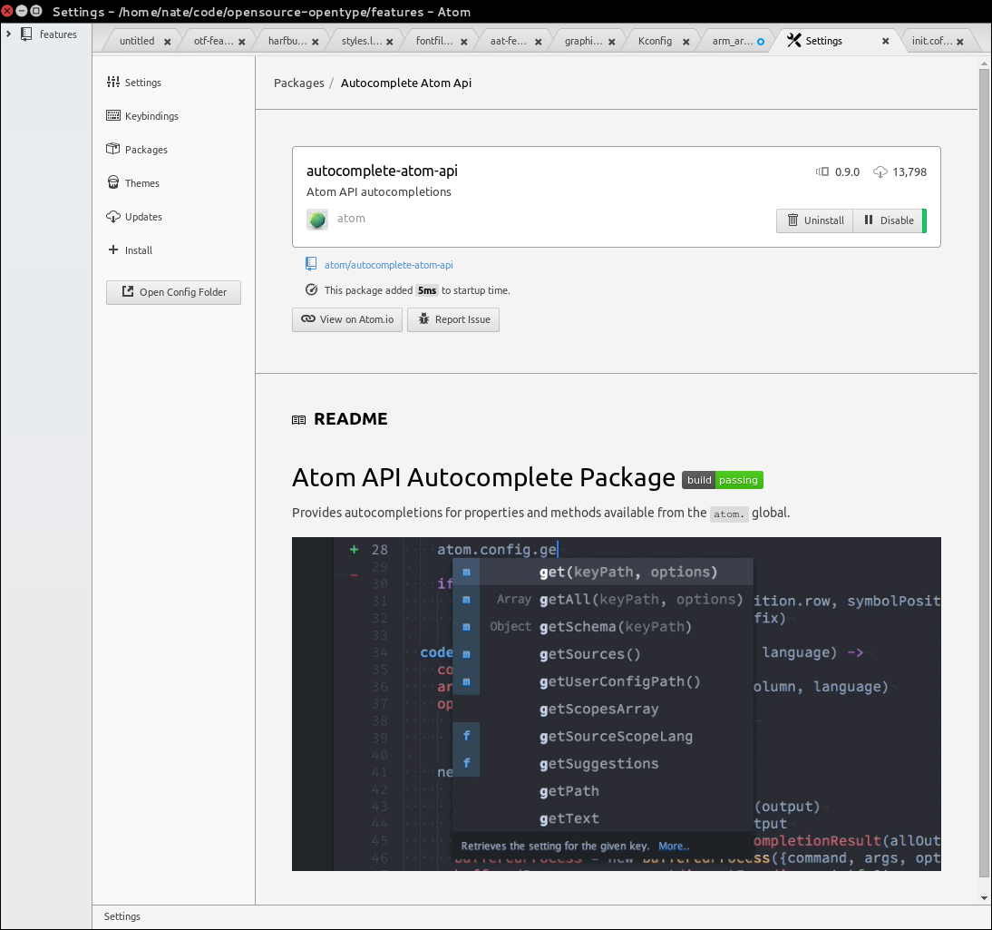Click the Themes paint bucket icon

pos(113,183)
